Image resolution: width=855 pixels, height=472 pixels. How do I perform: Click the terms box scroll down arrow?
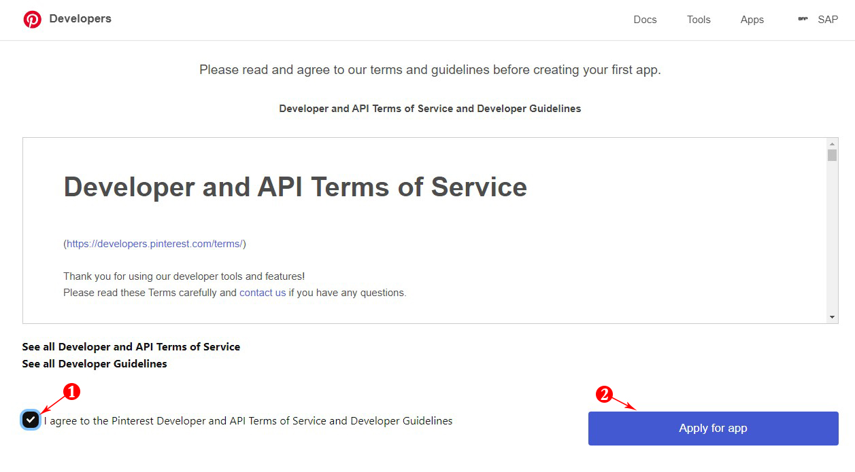[x=832, y=317]
